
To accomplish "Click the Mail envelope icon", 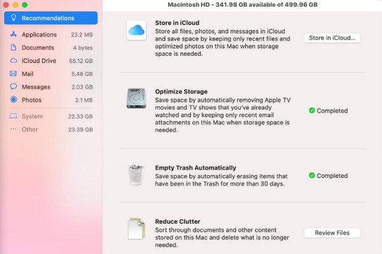I will tap(13, 74).
